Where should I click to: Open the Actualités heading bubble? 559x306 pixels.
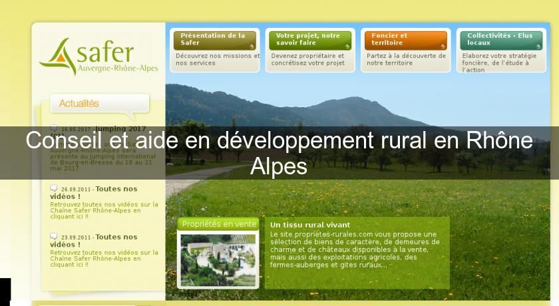tap(99, 104)
